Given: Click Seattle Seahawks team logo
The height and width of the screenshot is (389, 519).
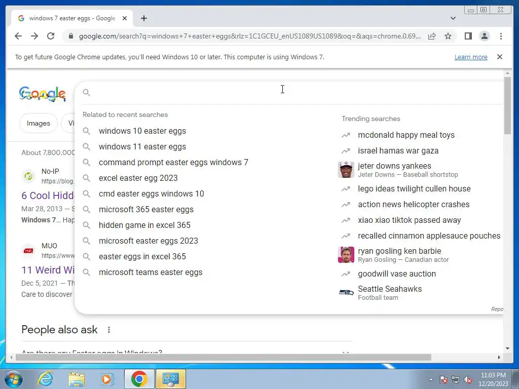Looking at the screenshot, I should click(346, 293).
